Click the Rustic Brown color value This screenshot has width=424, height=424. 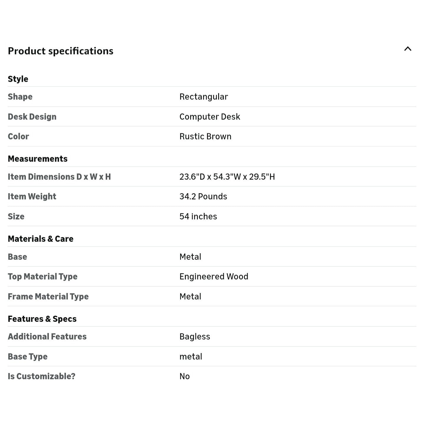coord(206,136)
